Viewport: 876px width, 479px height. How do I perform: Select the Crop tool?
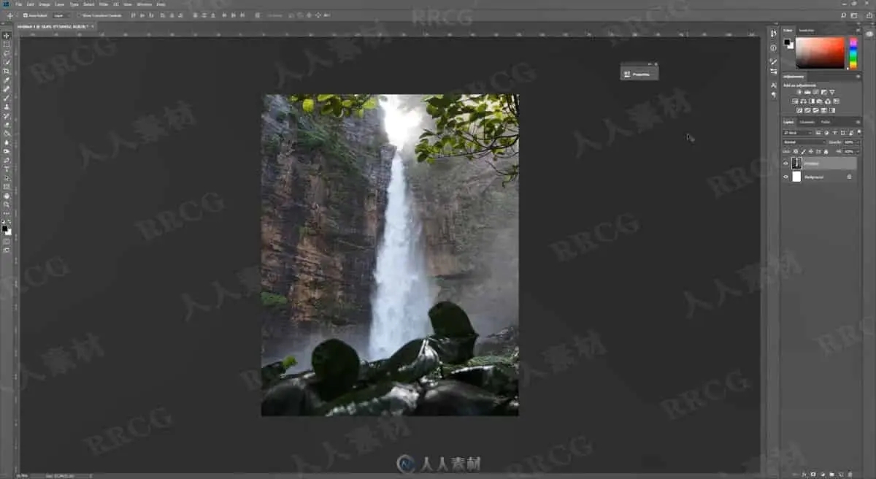[7, 71]
